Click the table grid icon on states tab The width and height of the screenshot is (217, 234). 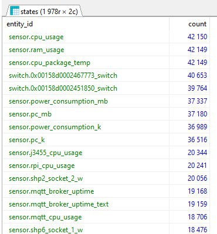tap(15, 11)
